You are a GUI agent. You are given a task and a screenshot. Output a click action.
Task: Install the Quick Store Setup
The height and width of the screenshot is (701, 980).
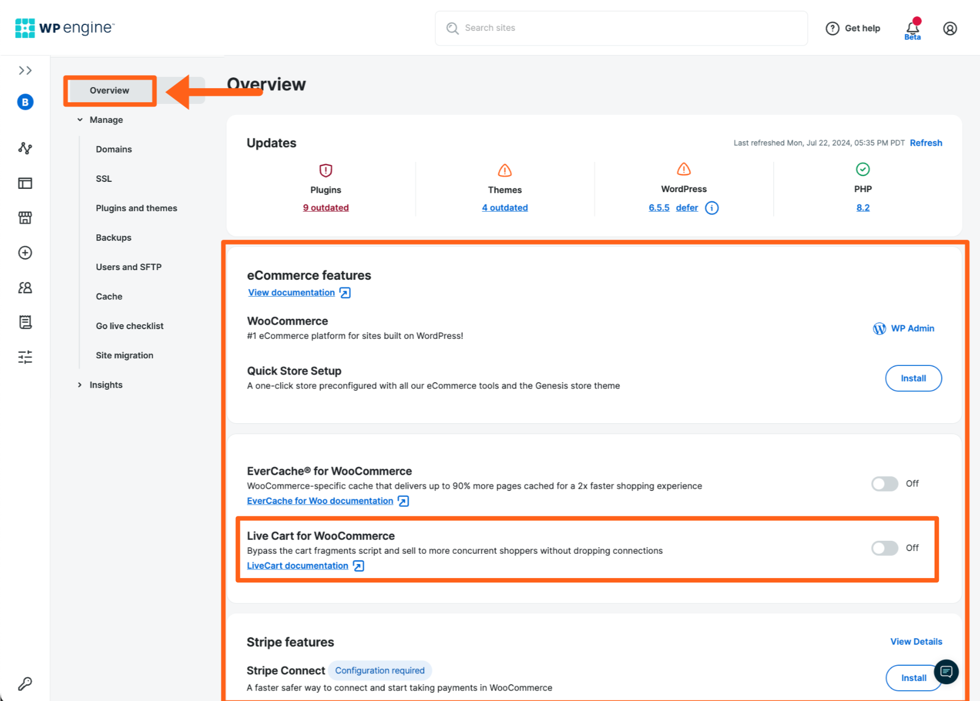click(913, 378)
